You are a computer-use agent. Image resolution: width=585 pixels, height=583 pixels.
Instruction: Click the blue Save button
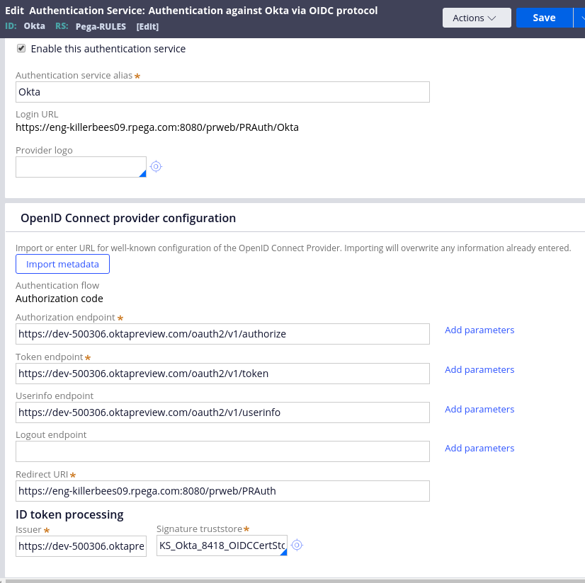(545, 18)
